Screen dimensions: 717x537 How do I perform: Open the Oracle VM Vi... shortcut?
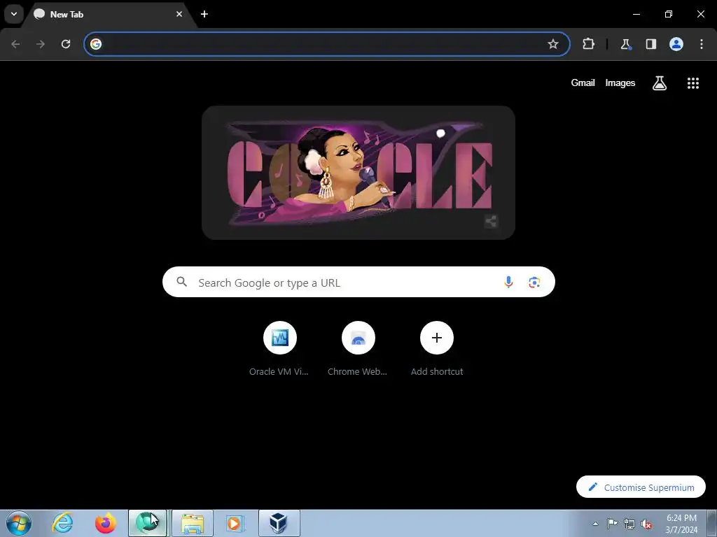click(x=279, y=350)
